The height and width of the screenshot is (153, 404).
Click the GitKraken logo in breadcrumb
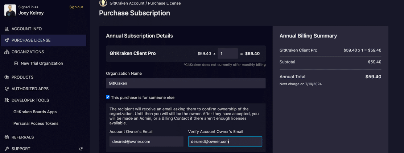103,3
